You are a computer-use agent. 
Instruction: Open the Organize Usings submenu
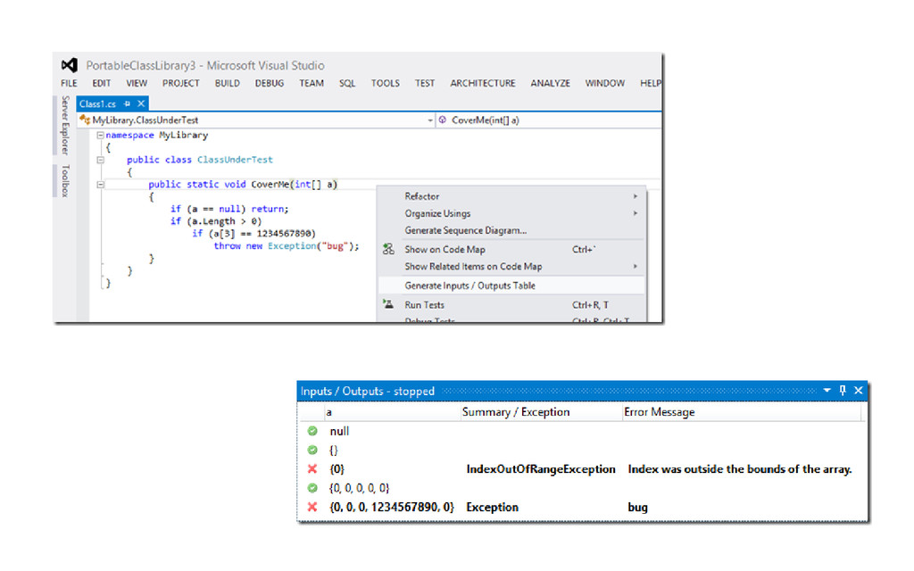coord(511,213)
